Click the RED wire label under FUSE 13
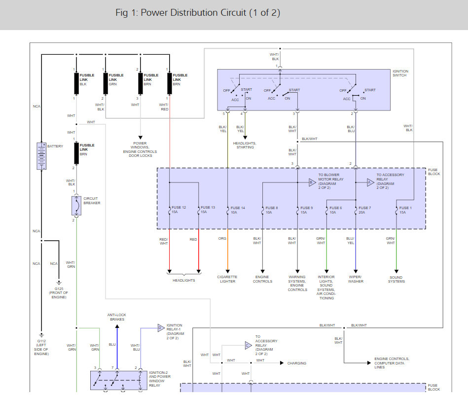This screenshot has height=399, width=468. click(x=193, y=239)
